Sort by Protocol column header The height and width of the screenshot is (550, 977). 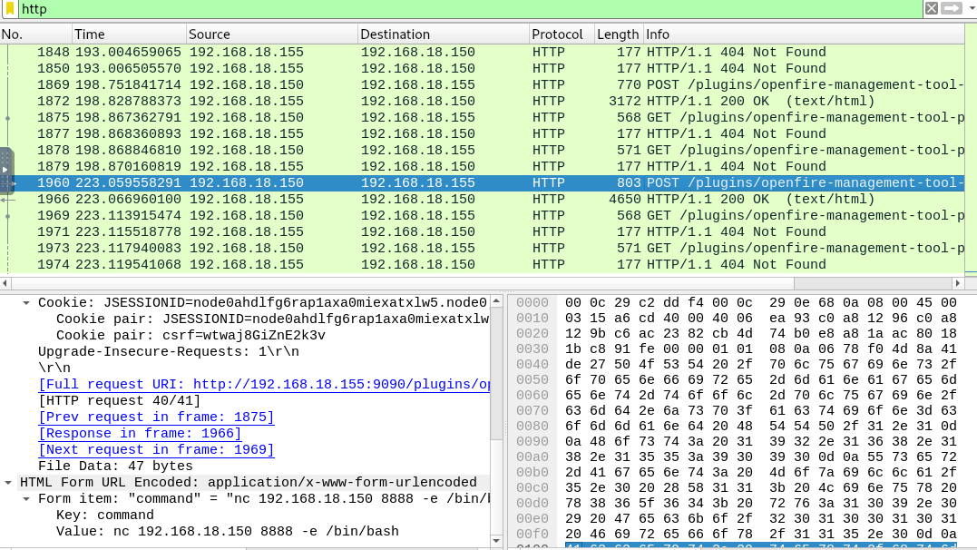(562, 34)
